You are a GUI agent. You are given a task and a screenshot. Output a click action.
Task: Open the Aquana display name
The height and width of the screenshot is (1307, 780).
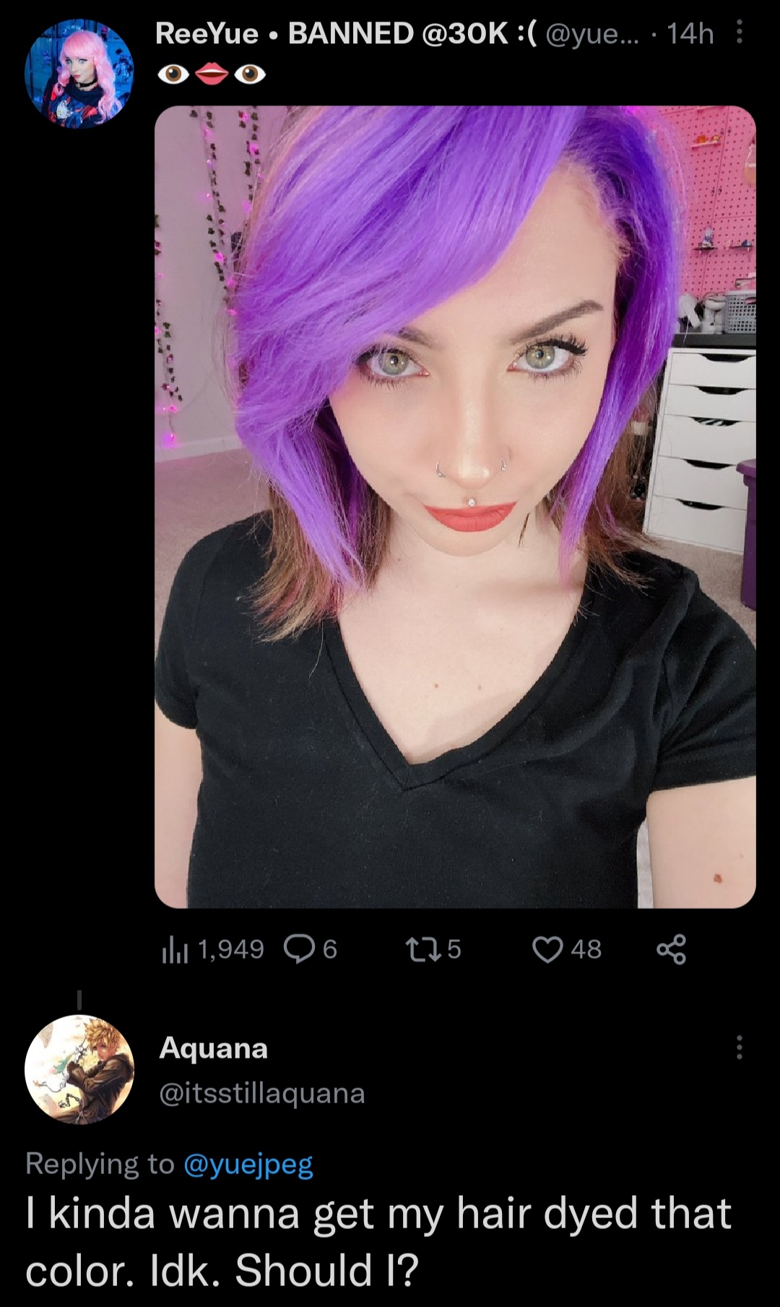pos(214,1048)
